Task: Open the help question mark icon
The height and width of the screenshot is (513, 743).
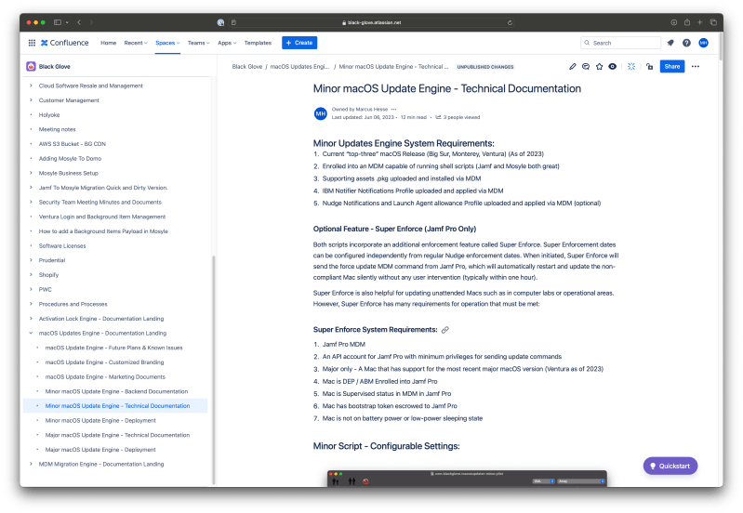Action: 686,43
